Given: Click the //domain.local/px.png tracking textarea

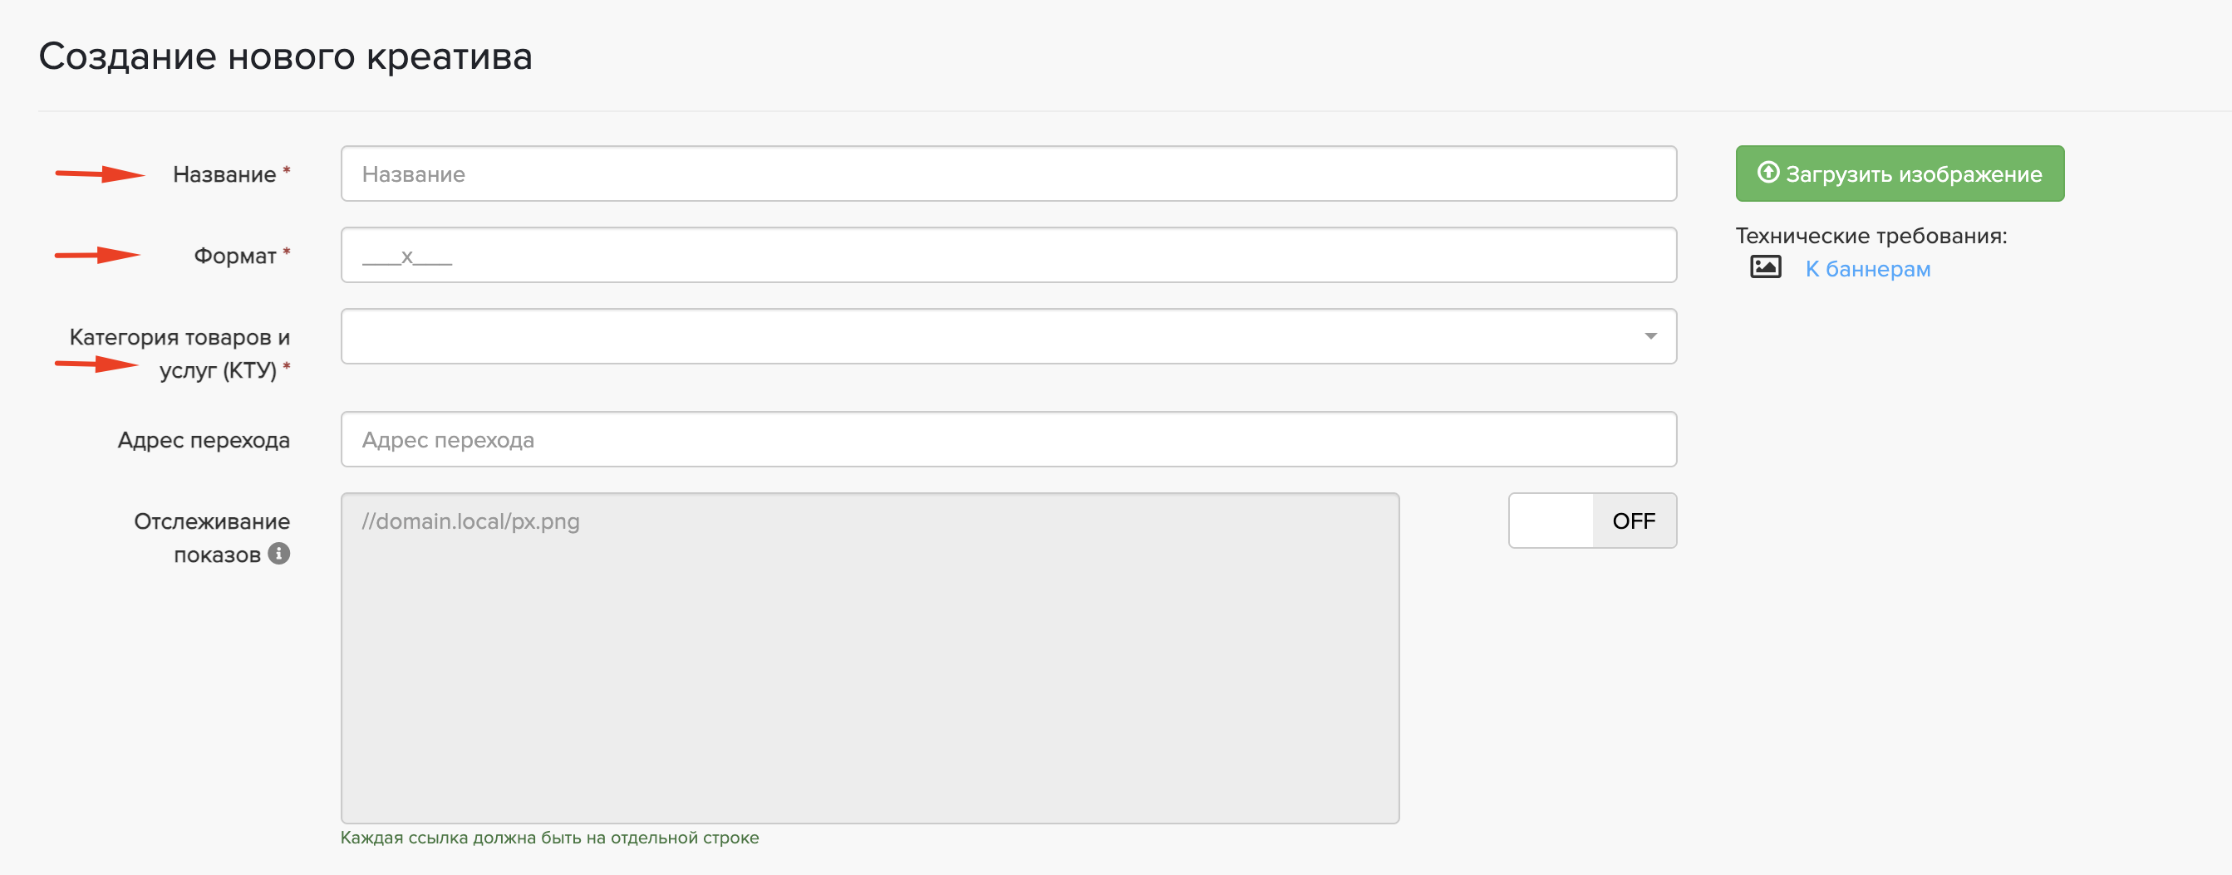Looking at the screenshot, I should (869, 657).
